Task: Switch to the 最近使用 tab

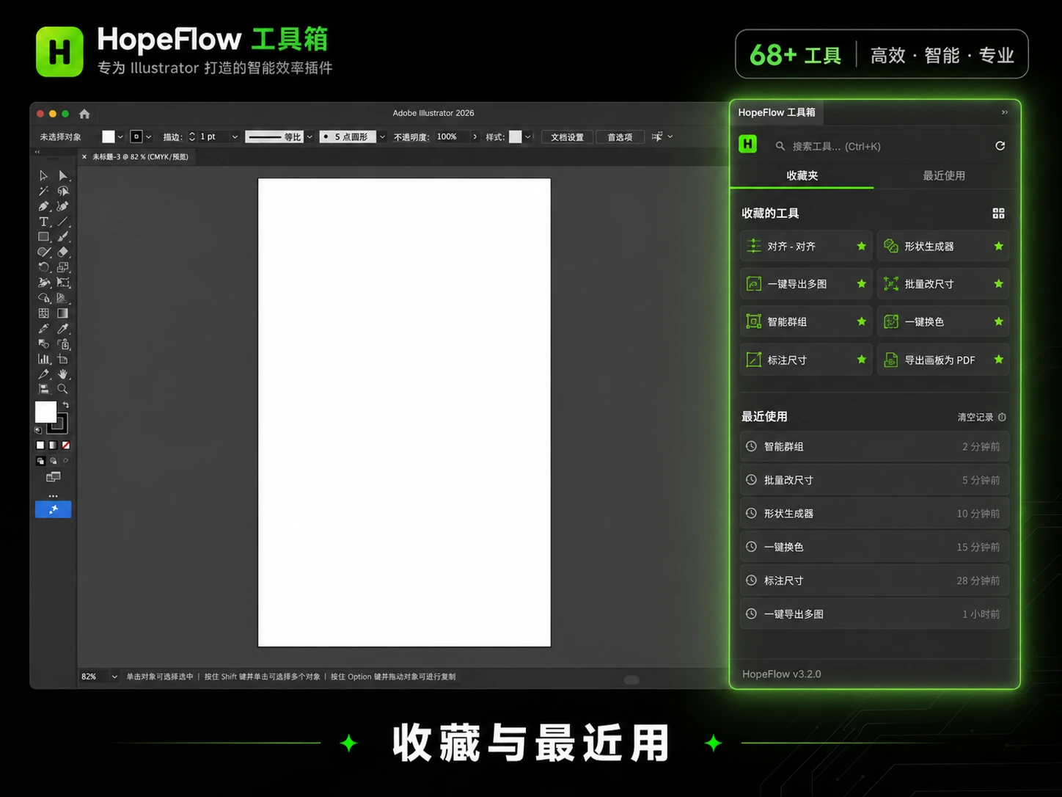Action: click(944, 175)
